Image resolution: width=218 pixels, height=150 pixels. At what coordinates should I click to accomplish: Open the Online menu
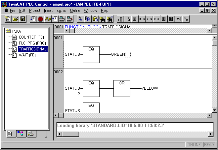(x=75, y=11)
